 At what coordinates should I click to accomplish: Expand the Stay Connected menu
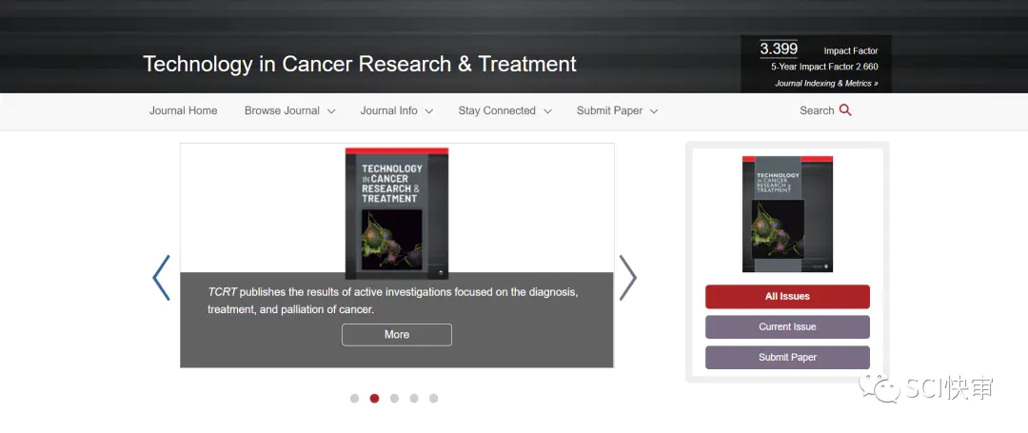(504, 111)
